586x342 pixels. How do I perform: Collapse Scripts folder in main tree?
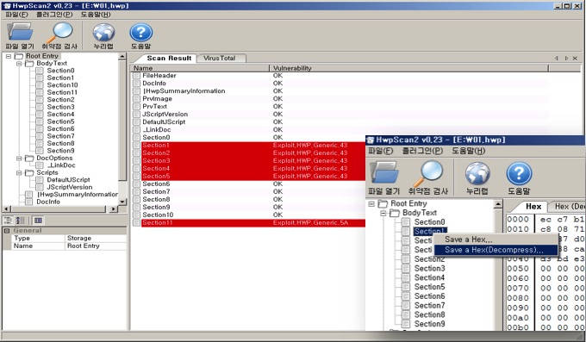click(19, 172)
